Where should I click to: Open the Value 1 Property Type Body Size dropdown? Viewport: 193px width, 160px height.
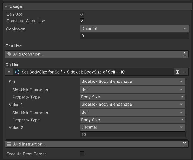133,120
